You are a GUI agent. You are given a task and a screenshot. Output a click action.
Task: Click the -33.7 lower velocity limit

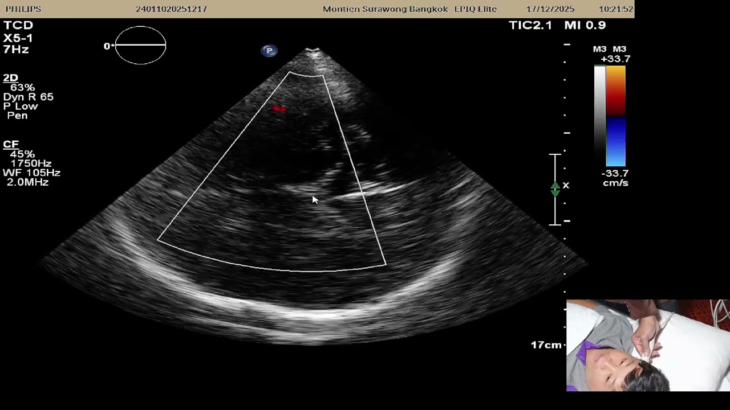click(615, 173)
